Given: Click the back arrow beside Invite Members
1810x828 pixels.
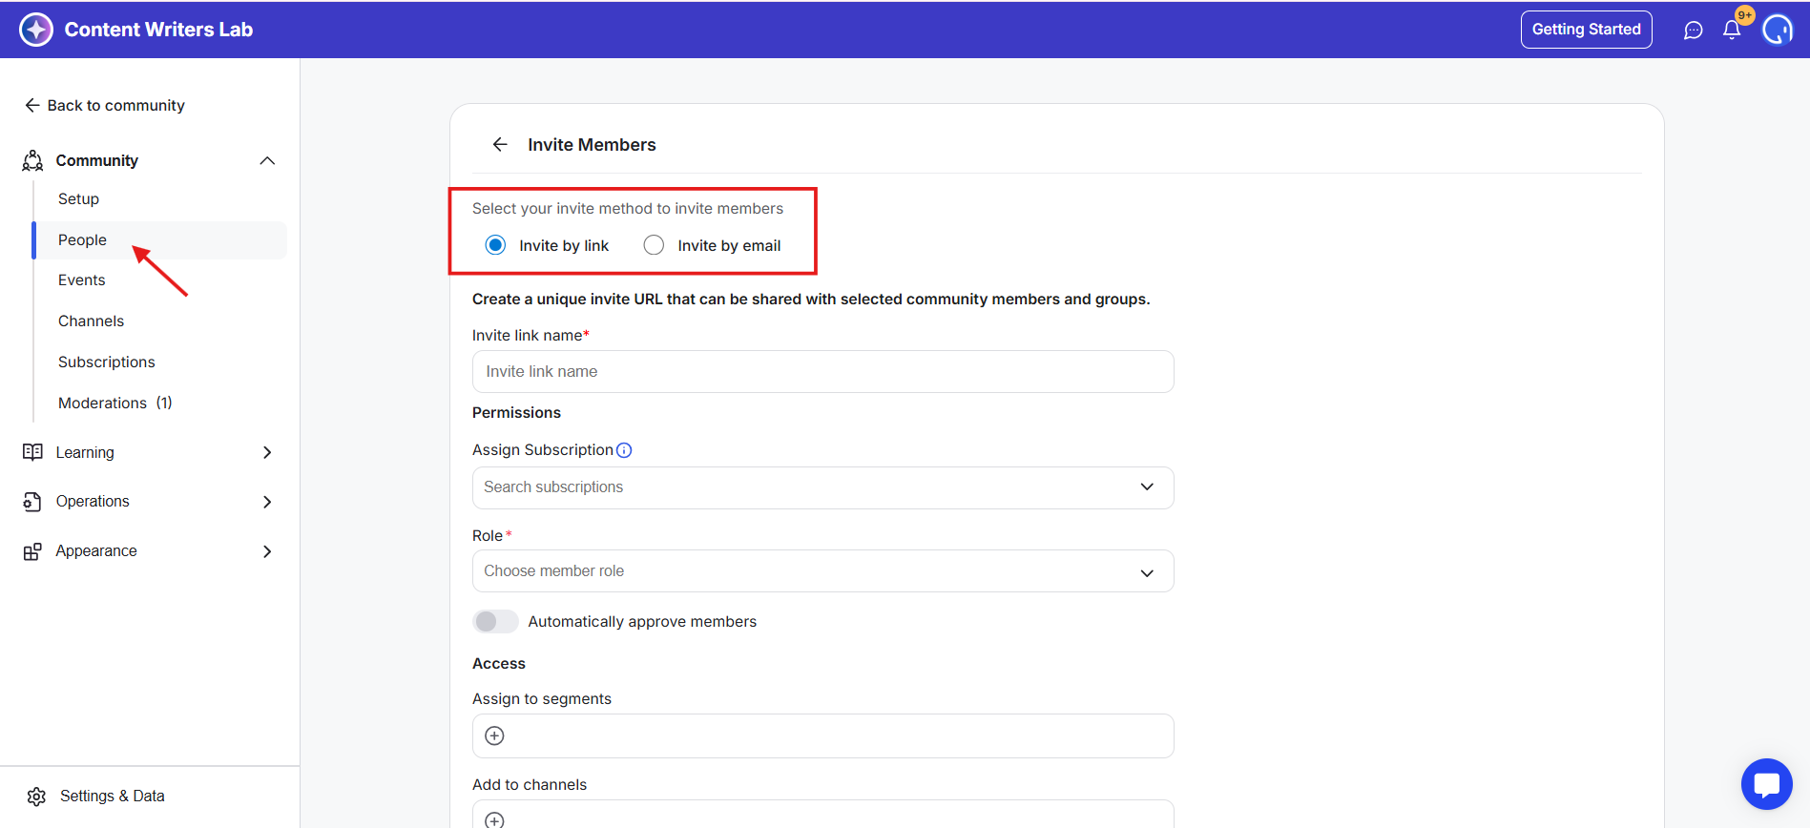Looking at the screenshot, I should 500,145.
